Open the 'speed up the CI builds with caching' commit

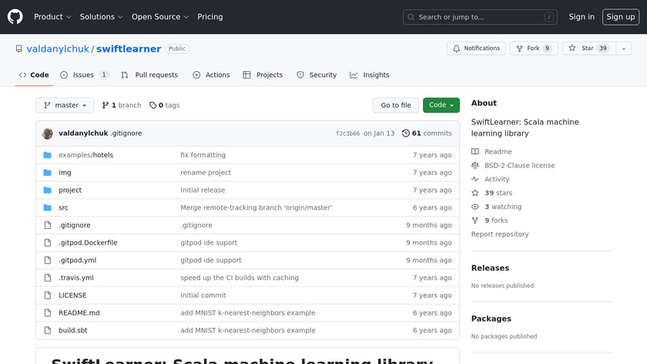point(240,278)
